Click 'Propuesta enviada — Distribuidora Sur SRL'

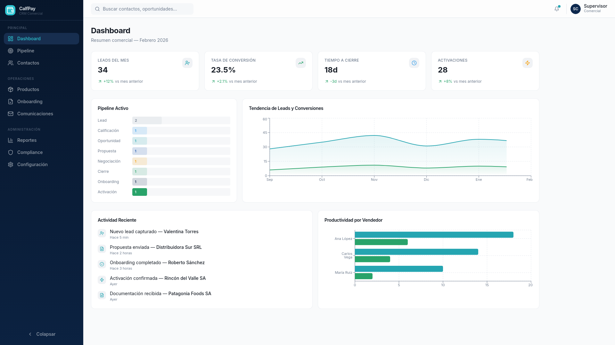click(x=156, y=247)
